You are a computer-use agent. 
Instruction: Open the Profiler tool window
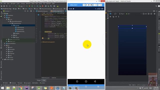tap(35, 83)
